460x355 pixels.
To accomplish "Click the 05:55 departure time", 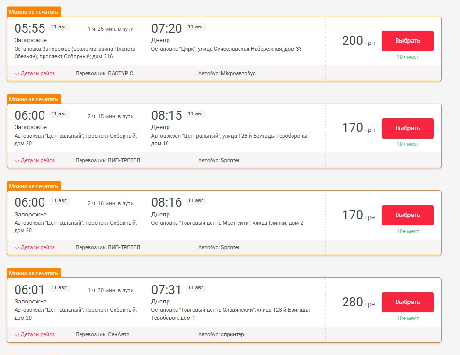I will (30, 28).
